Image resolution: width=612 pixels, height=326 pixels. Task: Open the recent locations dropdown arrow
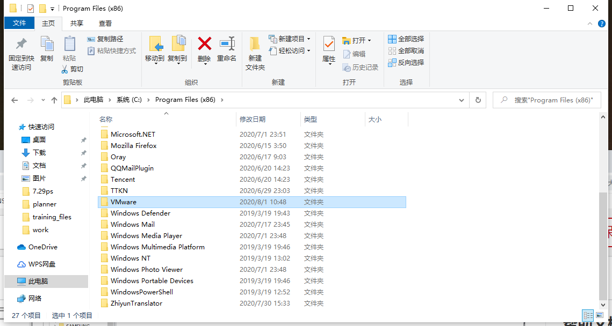tap(43, 100)
